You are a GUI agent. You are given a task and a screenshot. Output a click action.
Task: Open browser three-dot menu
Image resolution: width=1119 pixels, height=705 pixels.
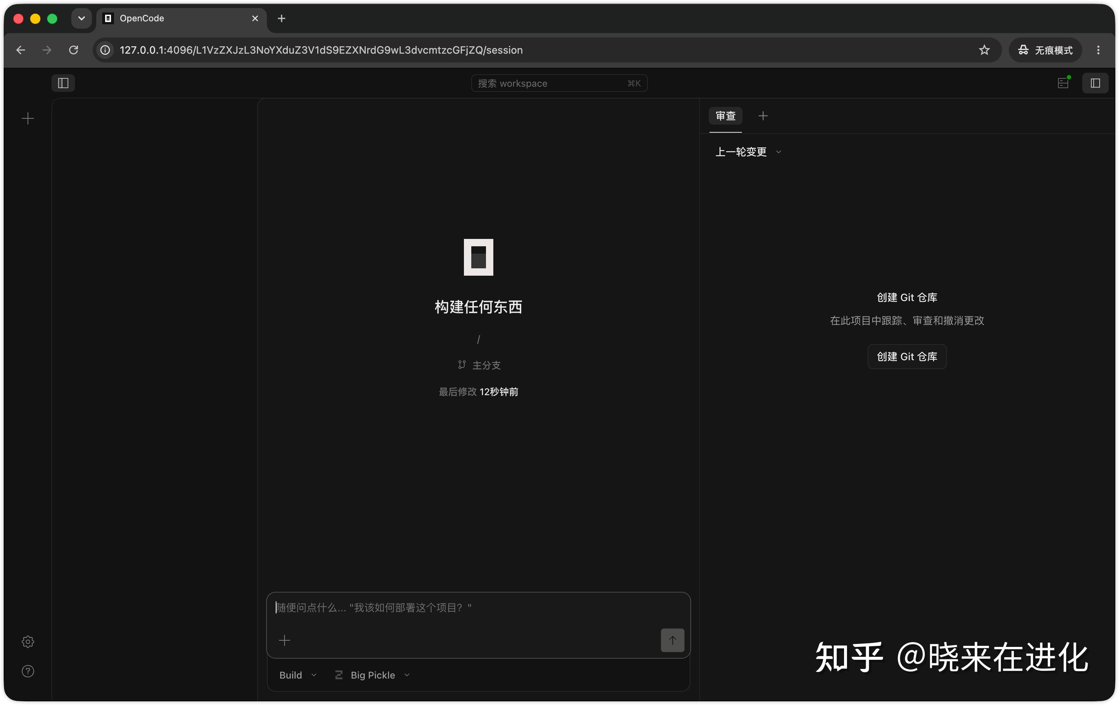click(1098, 50)
